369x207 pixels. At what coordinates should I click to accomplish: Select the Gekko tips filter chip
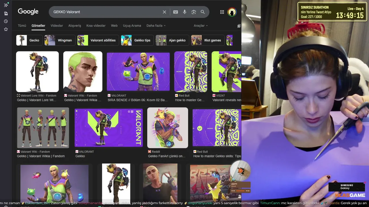pyautogui.click(x=138, y=40)
